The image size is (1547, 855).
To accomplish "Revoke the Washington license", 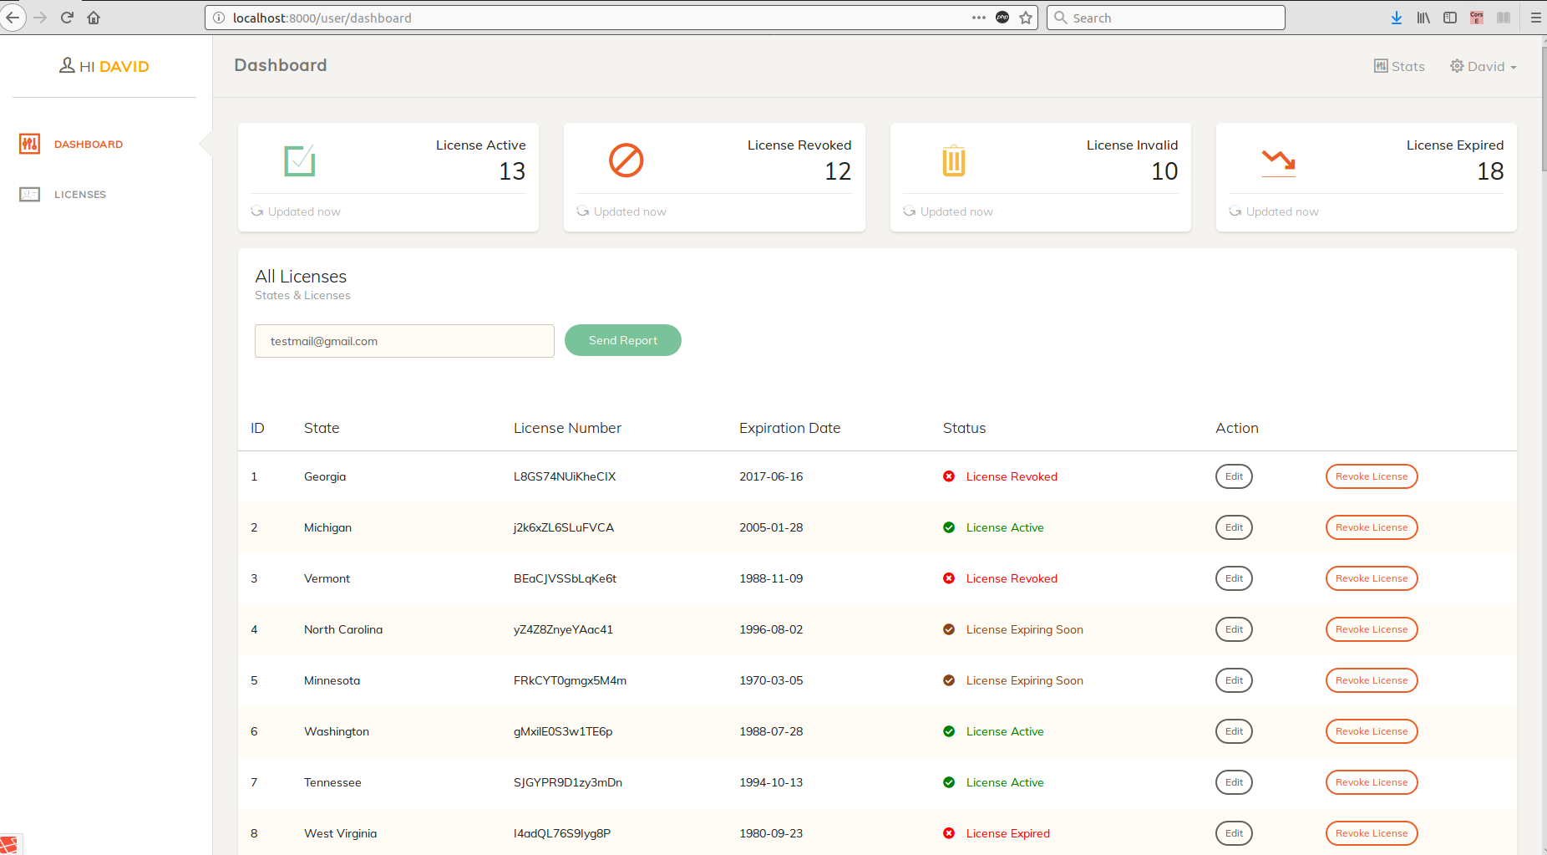I will click(x=1372, y=731).
